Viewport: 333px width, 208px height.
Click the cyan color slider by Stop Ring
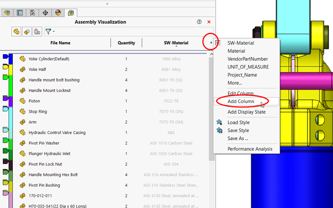(6, 109)
